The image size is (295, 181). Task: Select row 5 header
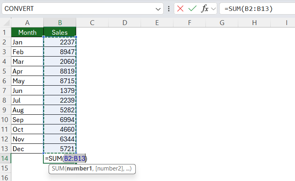5,71
